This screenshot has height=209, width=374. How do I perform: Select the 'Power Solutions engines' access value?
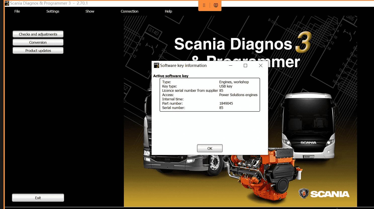point(238,95)
